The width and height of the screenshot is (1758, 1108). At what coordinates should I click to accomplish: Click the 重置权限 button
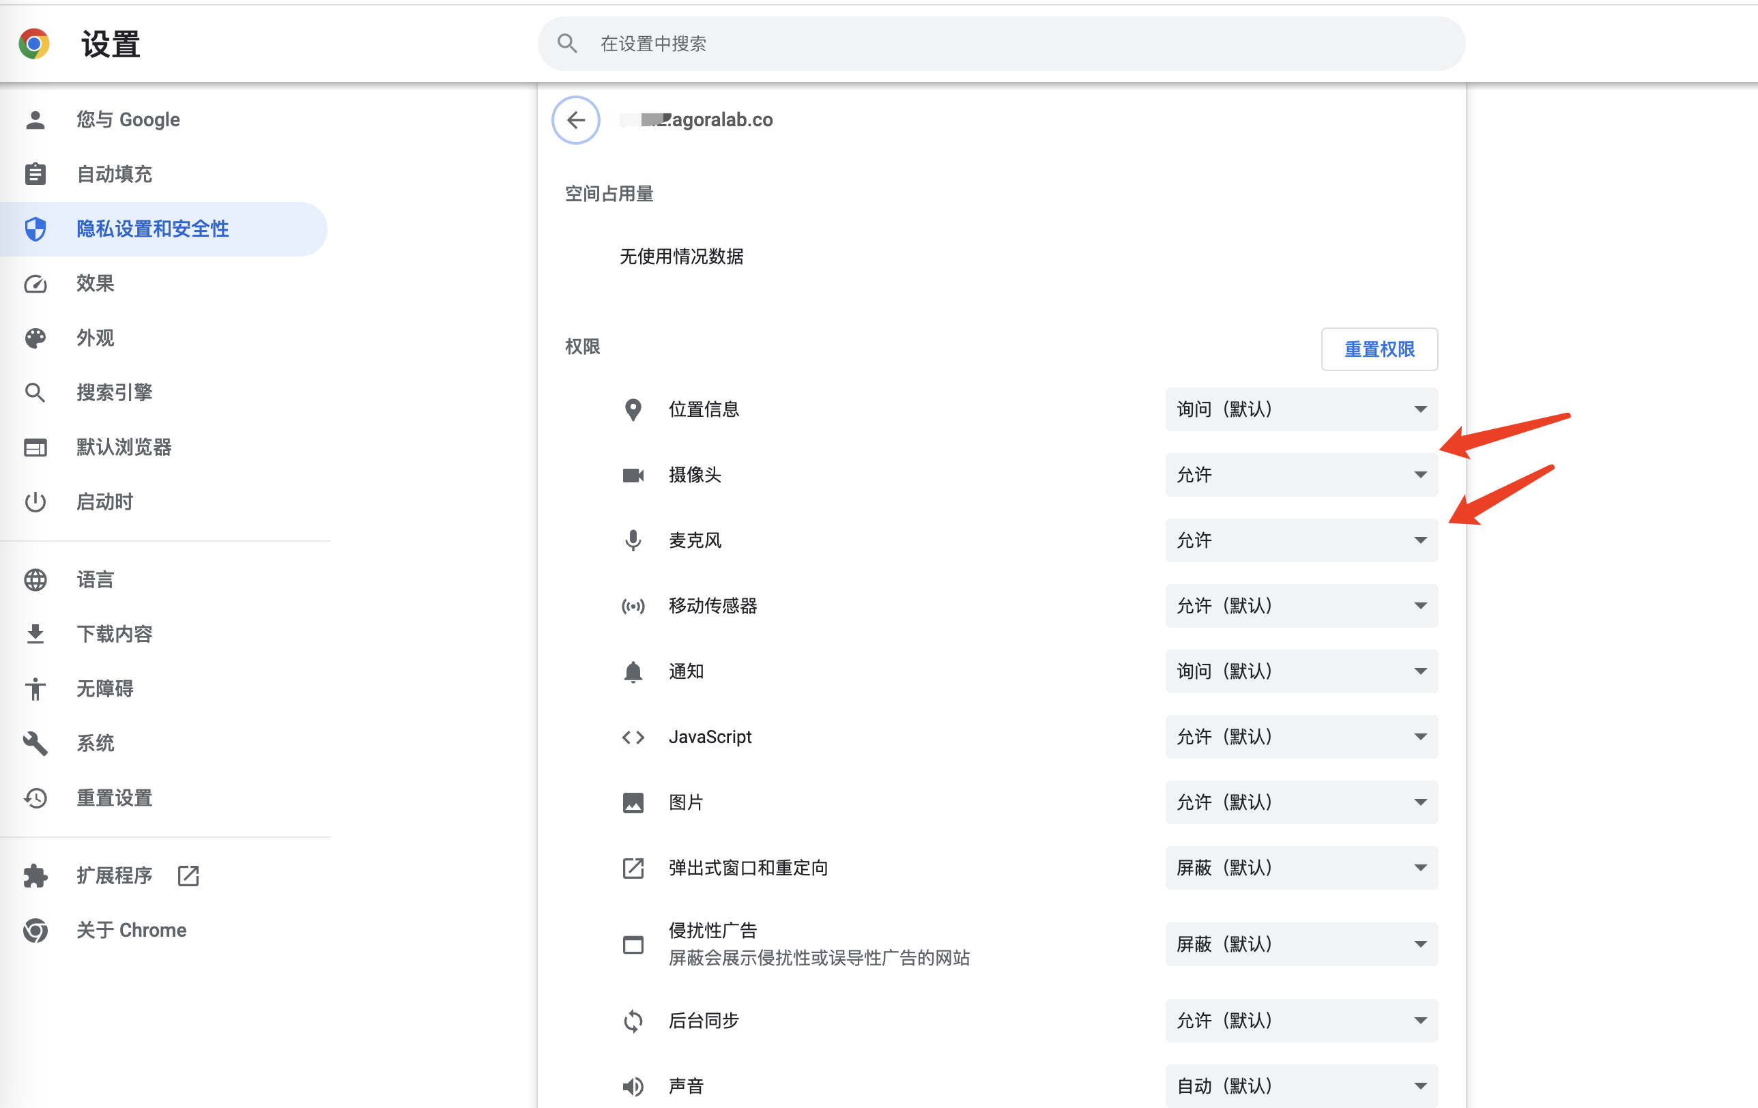click(1379, 349)
